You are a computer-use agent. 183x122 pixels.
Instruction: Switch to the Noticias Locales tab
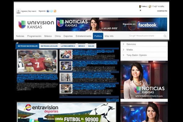tap(49, 46)
